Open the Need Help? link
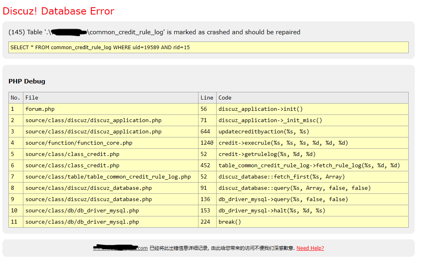The image size is (430, 268). coord(310,248)
